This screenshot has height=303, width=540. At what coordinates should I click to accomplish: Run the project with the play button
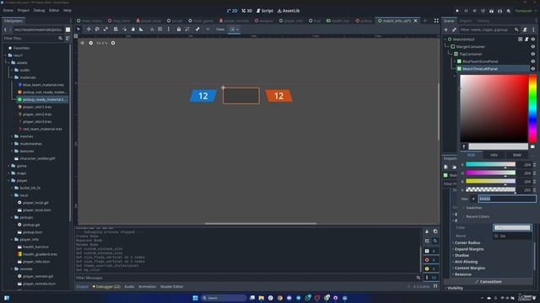[x=457, y=11]
